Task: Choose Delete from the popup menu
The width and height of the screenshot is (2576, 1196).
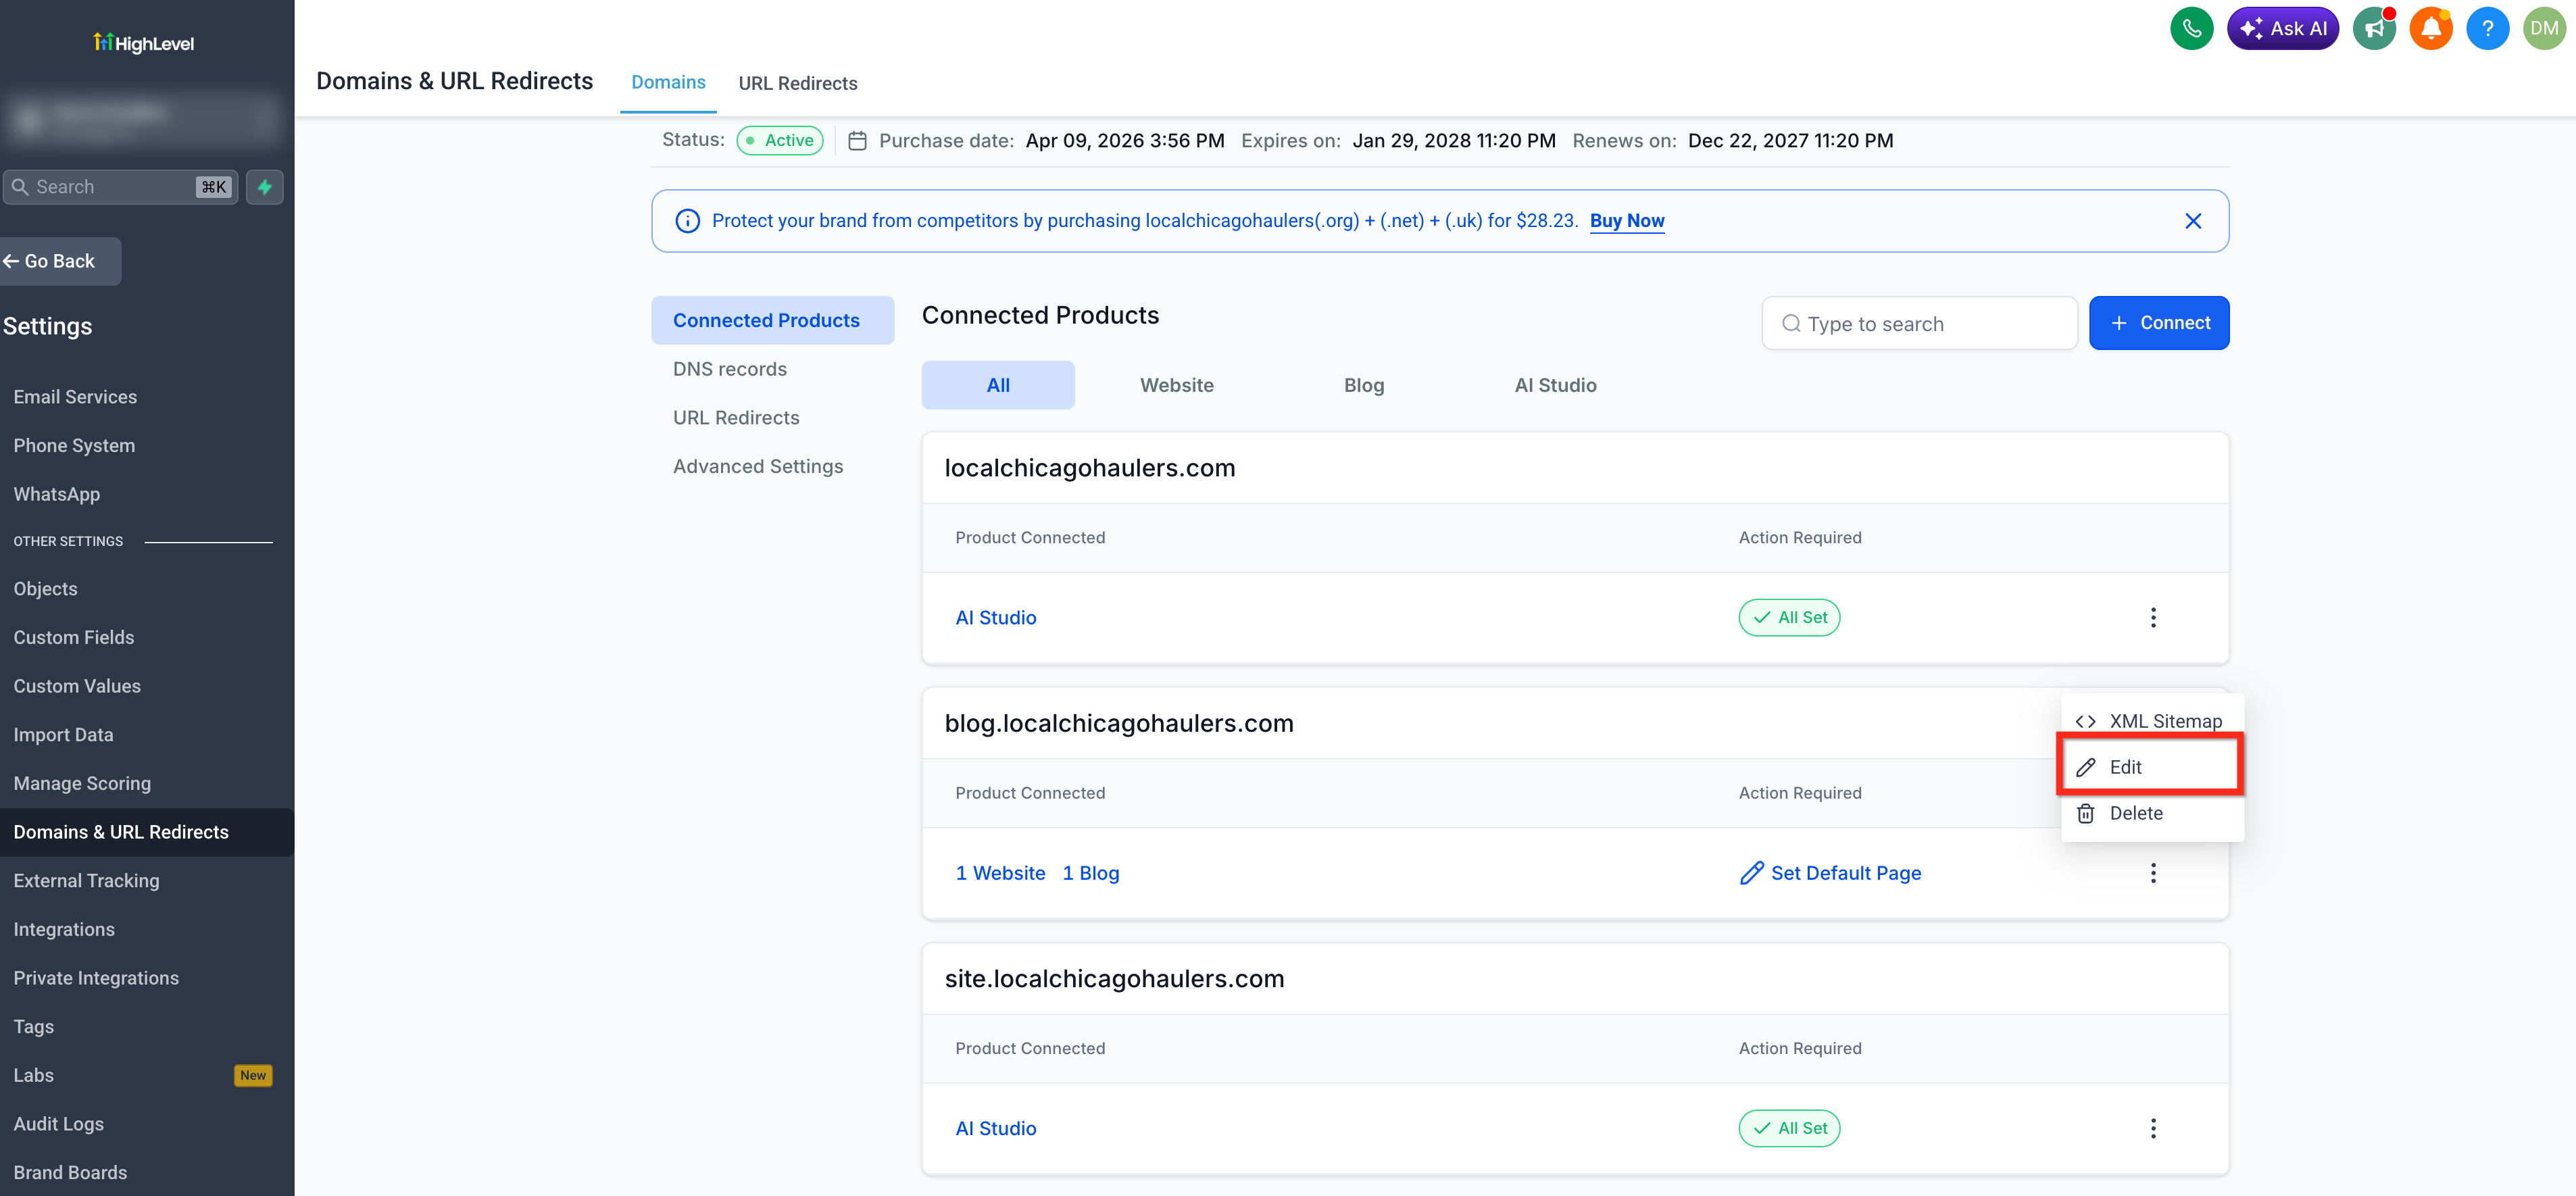Action: pyautogui.click(x=2151, y=813)
